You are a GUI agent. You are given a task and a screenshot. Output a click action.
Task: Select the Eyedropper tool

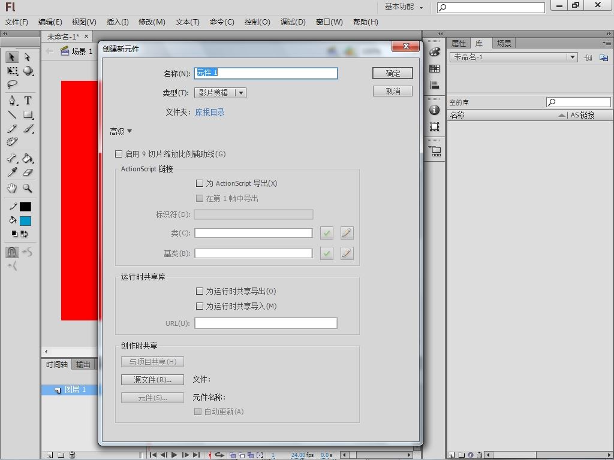click(12, 172)
